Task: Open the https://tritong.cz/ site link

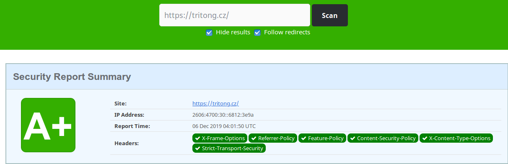Action: (x=215, y=103)
